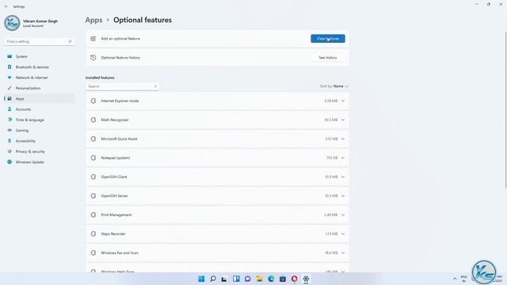This screenshot has width=507, height=285.
Task: Open the Sort by Name dropdown
Action: [x=334, y=86]
